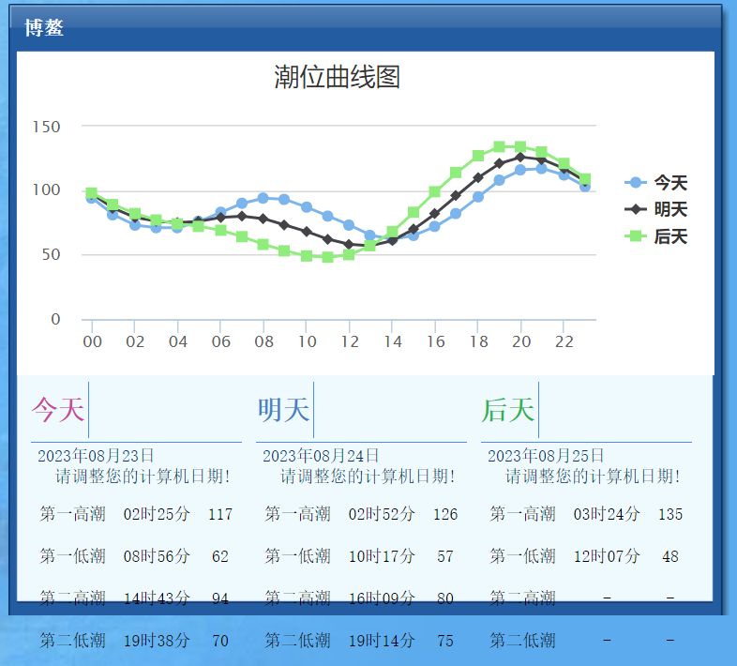Toggle the 后天 series legend item
737x666 pixels.
[x=656, y=235]
